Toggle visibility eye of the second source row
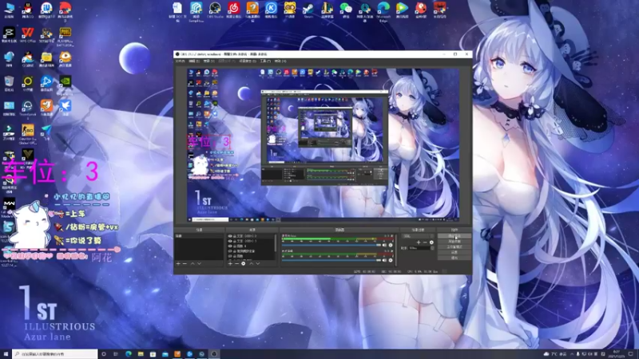639x359 pixels. click(x=230, y=241)
